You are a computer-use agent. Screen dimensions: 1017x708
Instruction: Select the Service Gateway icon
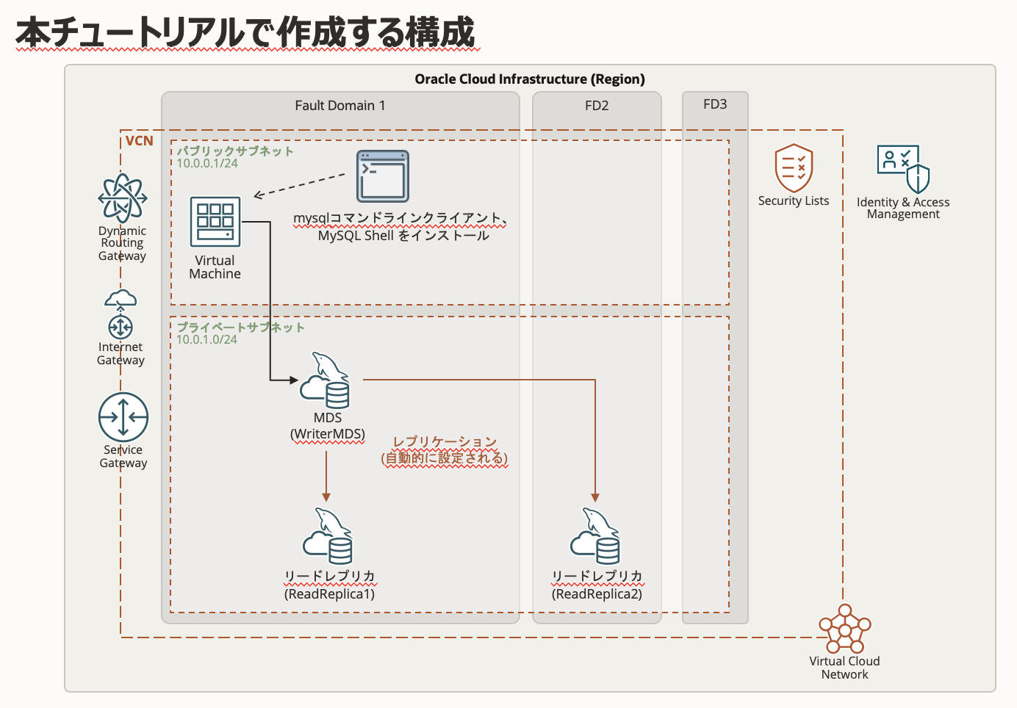click(123, 416)
